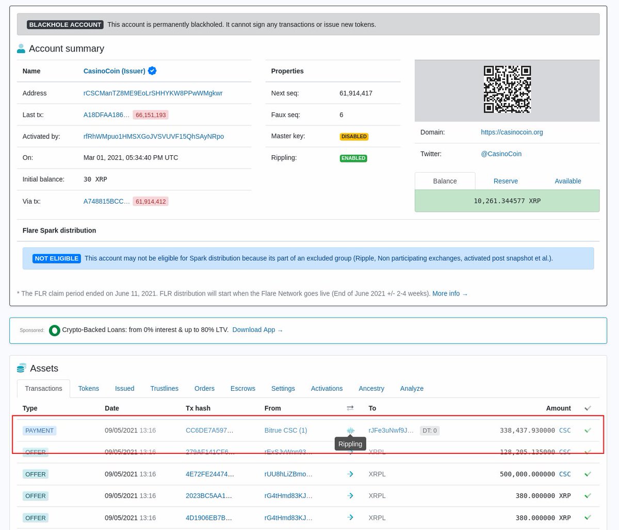
Task: Click green checkmark in PAYMENT row
Action: point(588,430)
